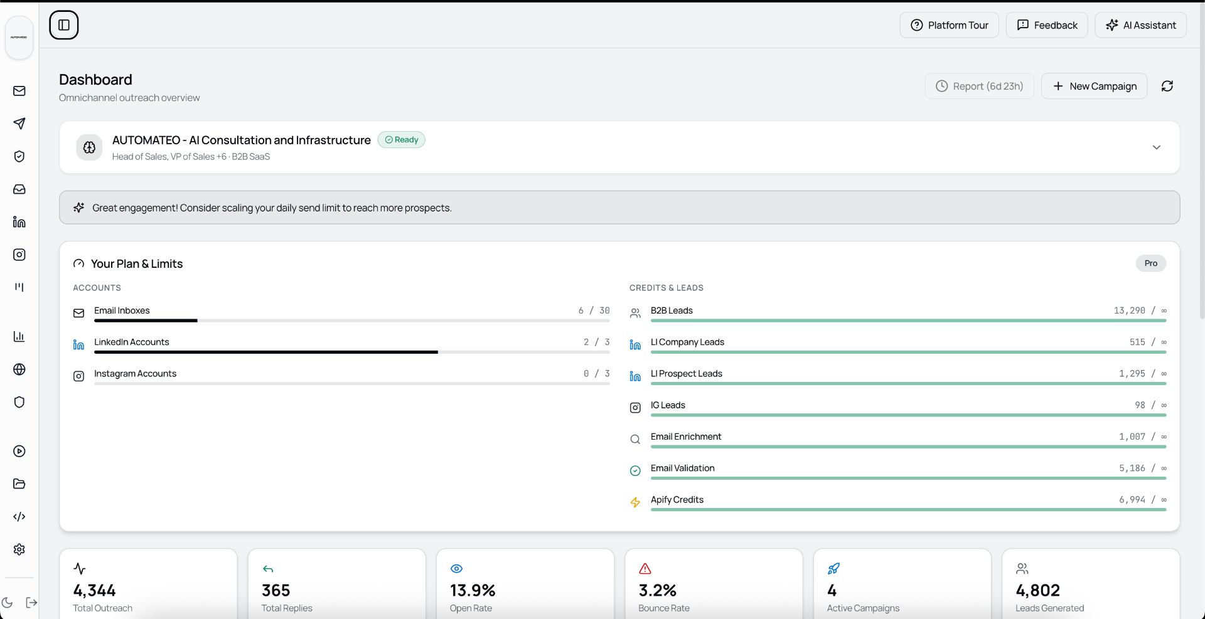Create a New Campaign
1205x619 pixels.
click(1094, 86)
